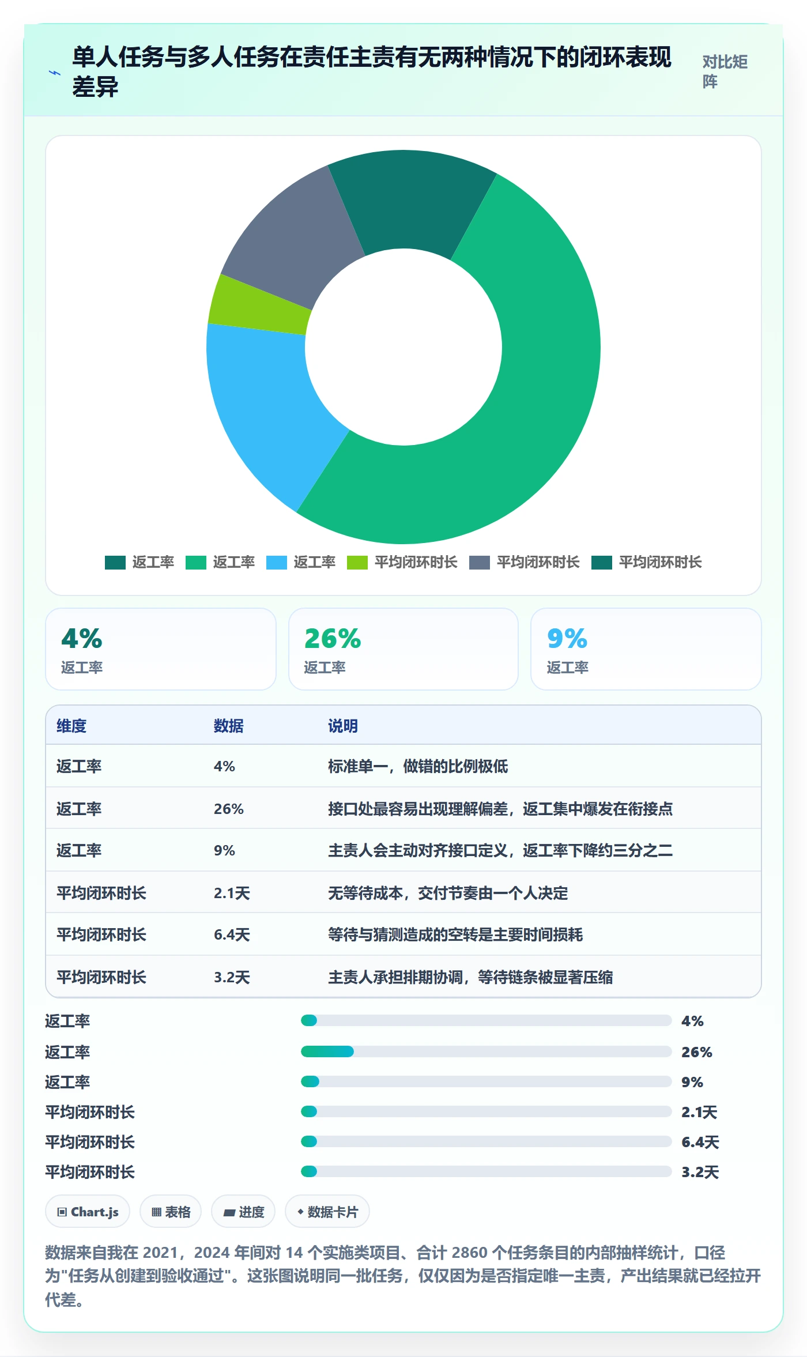Click the table row with 3.2天
This screenshot has height=1357, width=807.
pyautogui.click(x=403, y=977)
